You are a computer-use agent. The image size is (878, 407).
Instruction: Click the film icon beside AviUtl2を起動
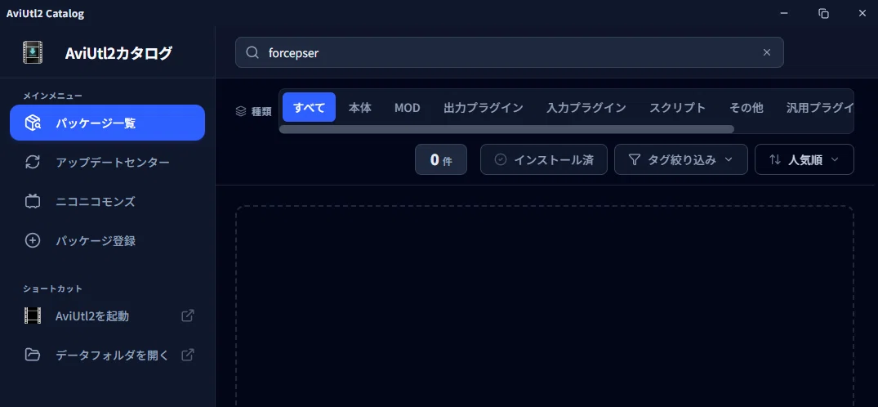[x=33, y=315]
